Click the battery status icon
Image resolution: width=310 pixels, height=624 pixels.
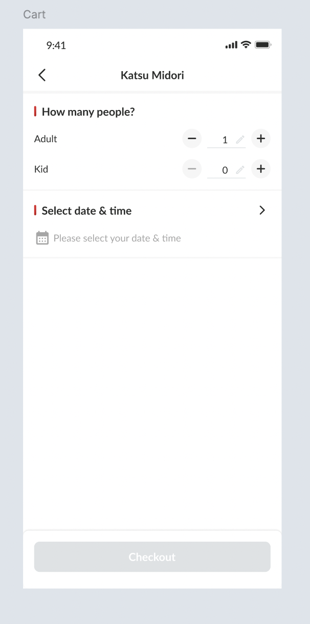coord(263,45)
